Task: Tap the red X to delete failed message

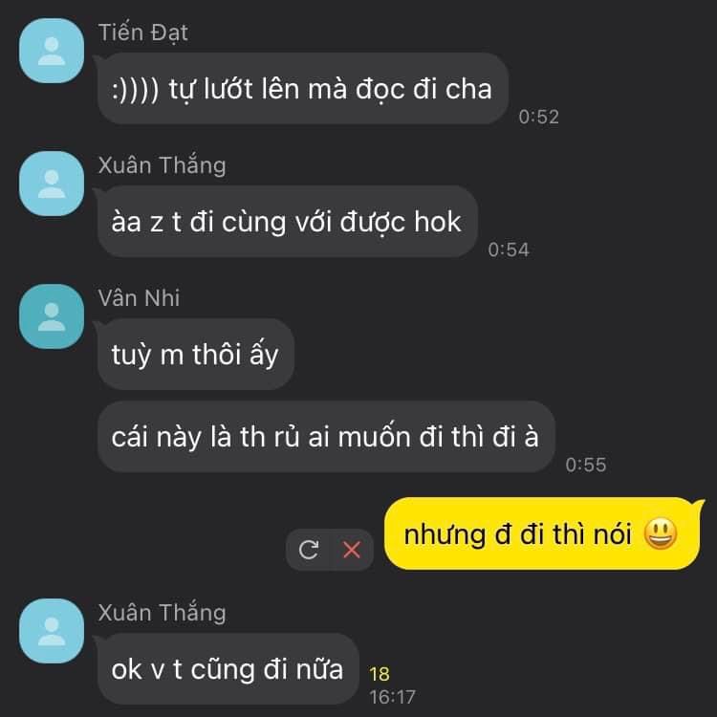Action: pos(351,550)
